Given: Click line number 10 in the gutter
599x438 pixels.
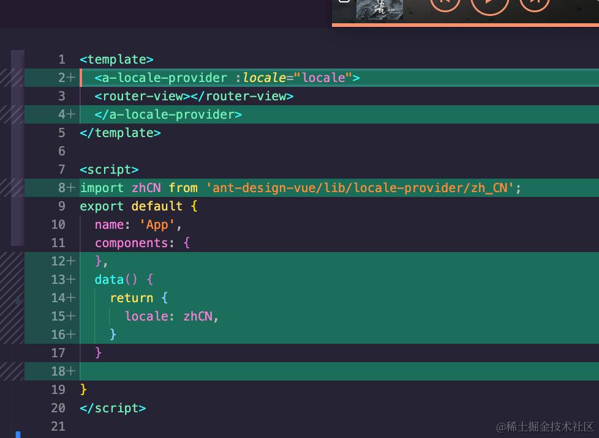Looking at the screenshot, I should tap(58, 225).
